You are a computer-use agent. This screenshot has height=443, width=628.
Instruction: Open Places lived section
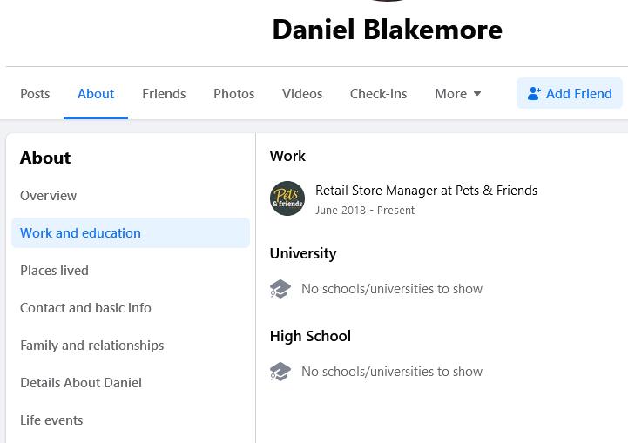click(x=55, y=271)
